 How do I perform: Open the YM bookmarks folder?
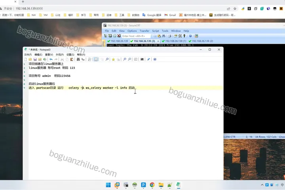pyautogui.click(x=44, y=15)
